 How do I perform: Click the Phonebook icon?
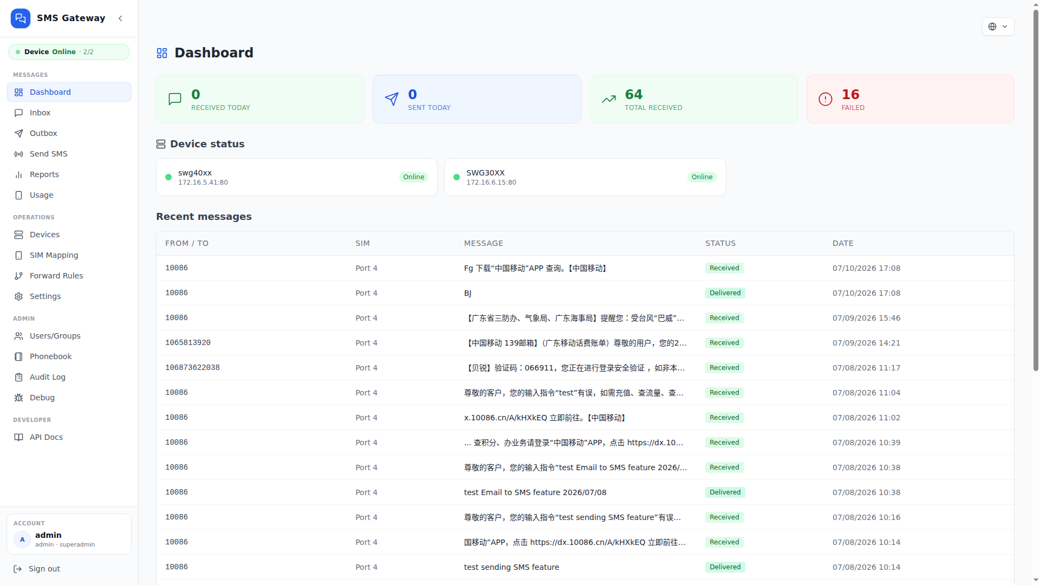19,356
